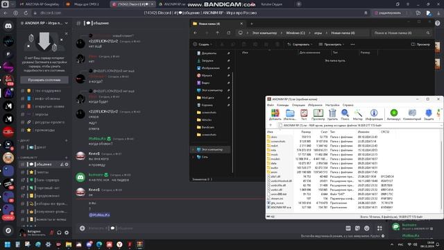
Task: Click WinRAR Test (Тест) toolbar icon
Action: [304, 115]
